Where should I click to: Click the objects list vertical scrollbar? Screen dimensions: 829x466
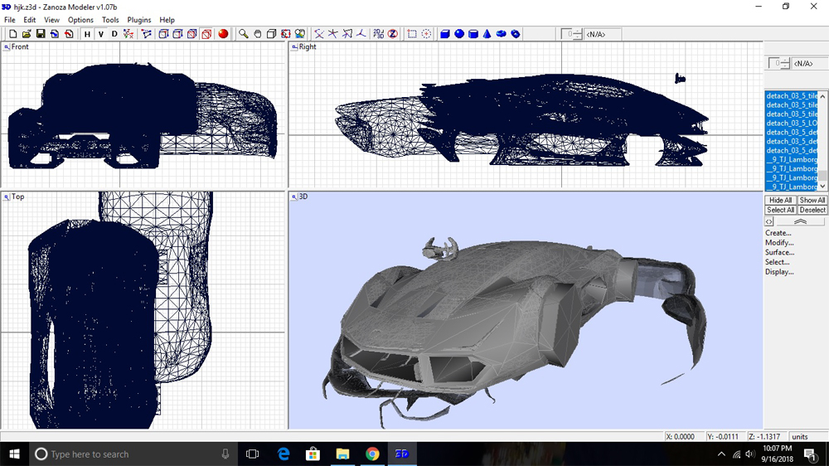[822, 141]
